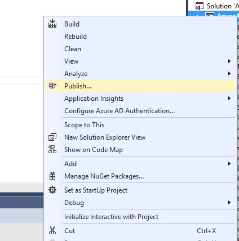Expand the Analyze submenu arrow
This screenshot has height=241, width=239.
point(229,74)
